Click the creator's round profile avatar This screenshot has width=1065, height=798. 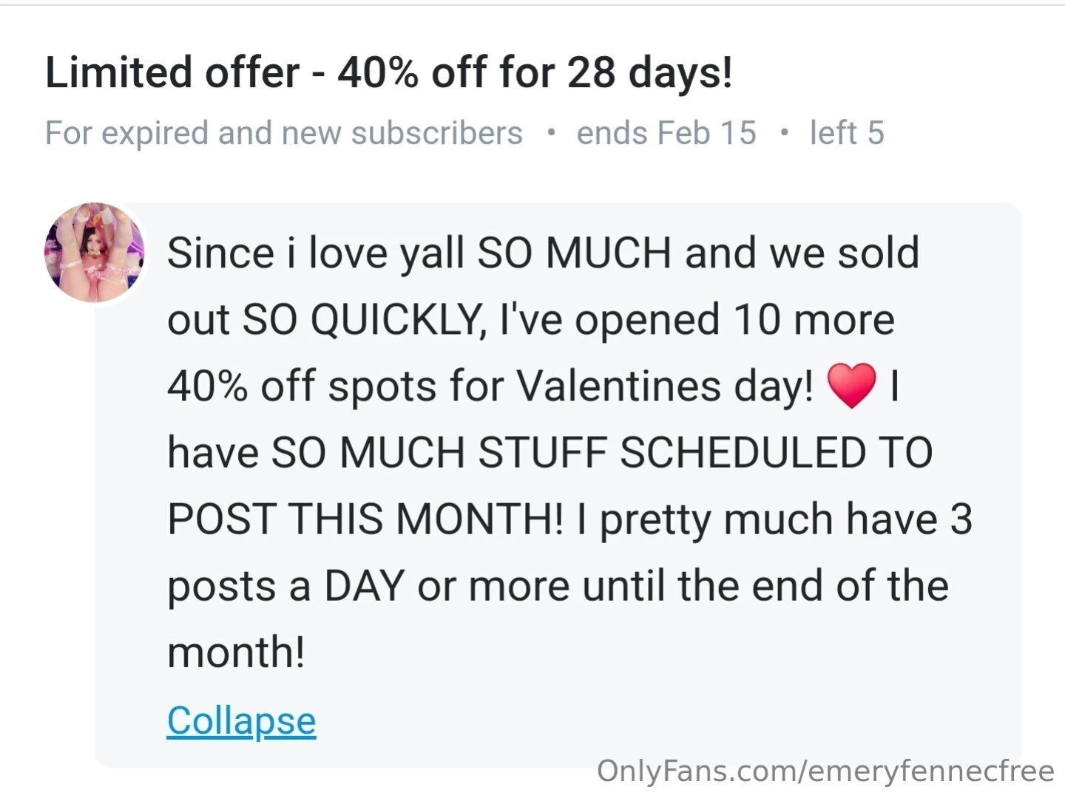[94, 252]
